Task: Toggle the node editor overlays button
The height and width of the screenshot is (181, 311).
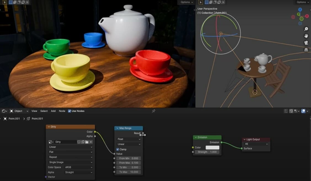Action: tap(303, 111)
